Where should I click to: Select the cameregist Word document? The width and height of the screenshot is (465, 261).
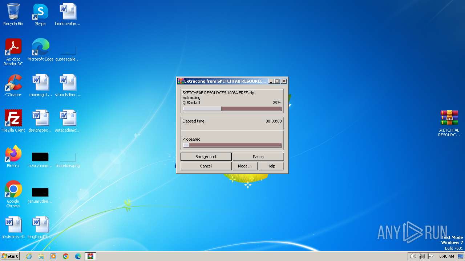(x=40, y=86)
